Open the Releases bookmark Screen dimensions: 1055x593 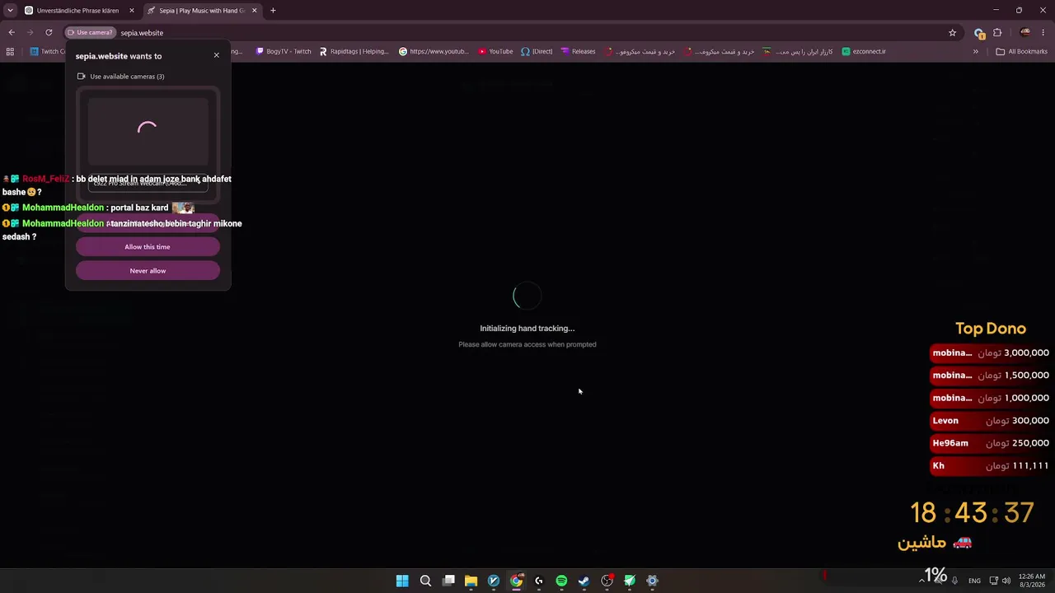578,51
